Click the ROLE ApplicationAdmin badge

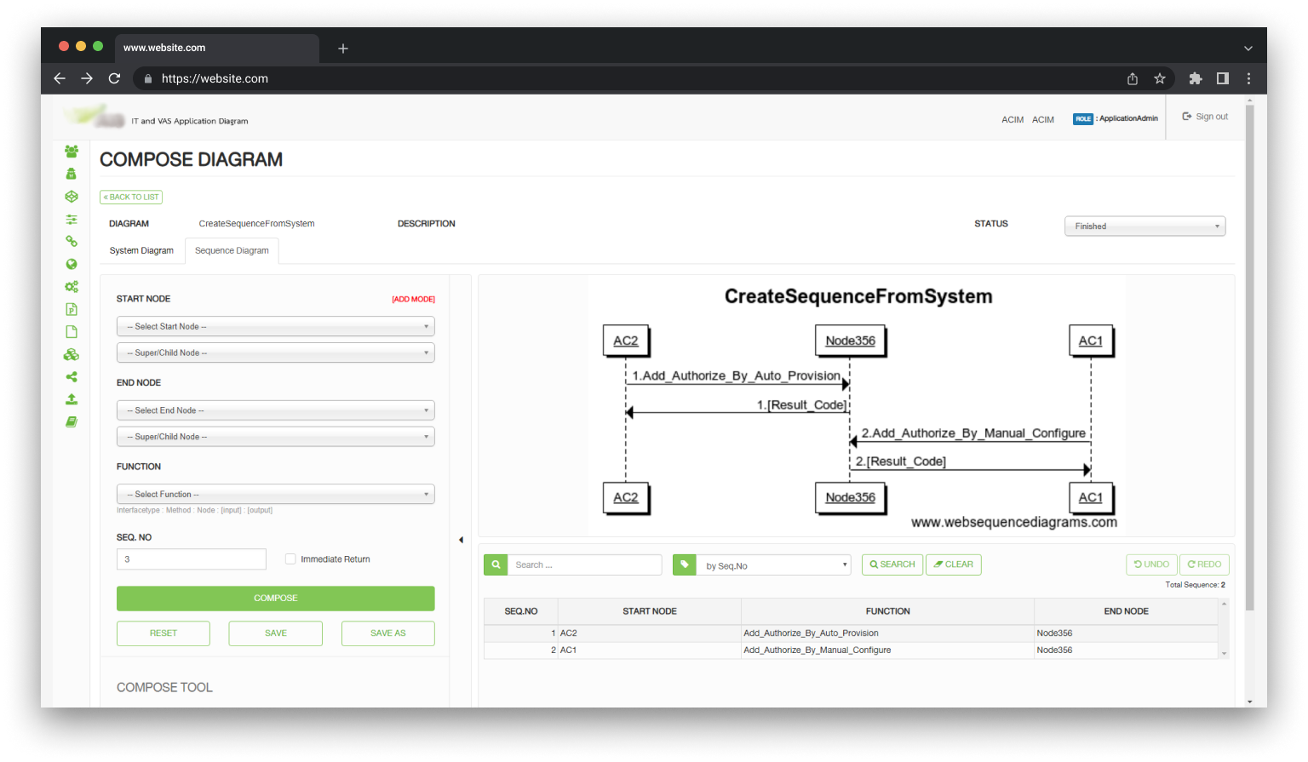1116,118
